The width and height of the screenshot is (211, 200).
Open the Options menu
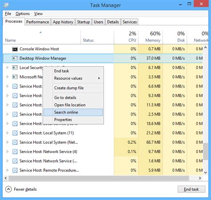click(23, 14)
